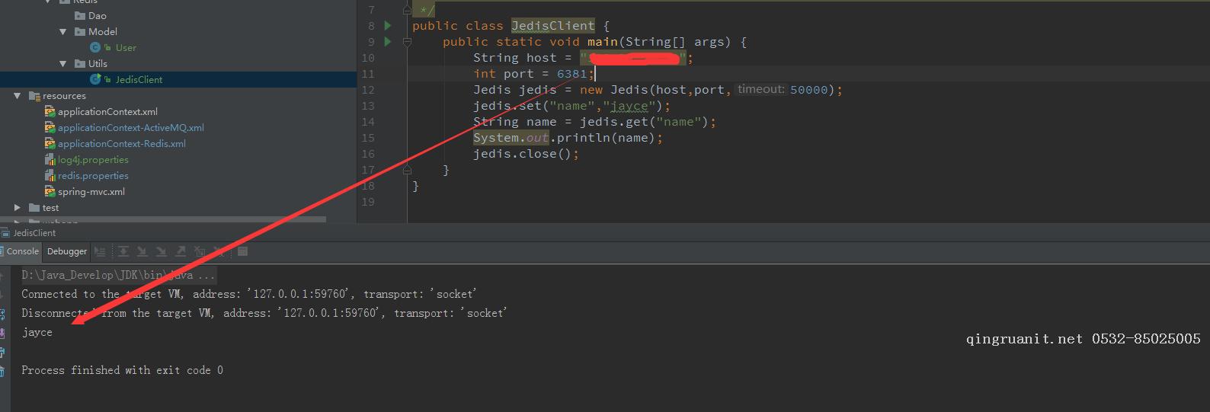1210x412 pixels.
Task: Click the properties icon of redis.properties
Action: click(50, 175)
